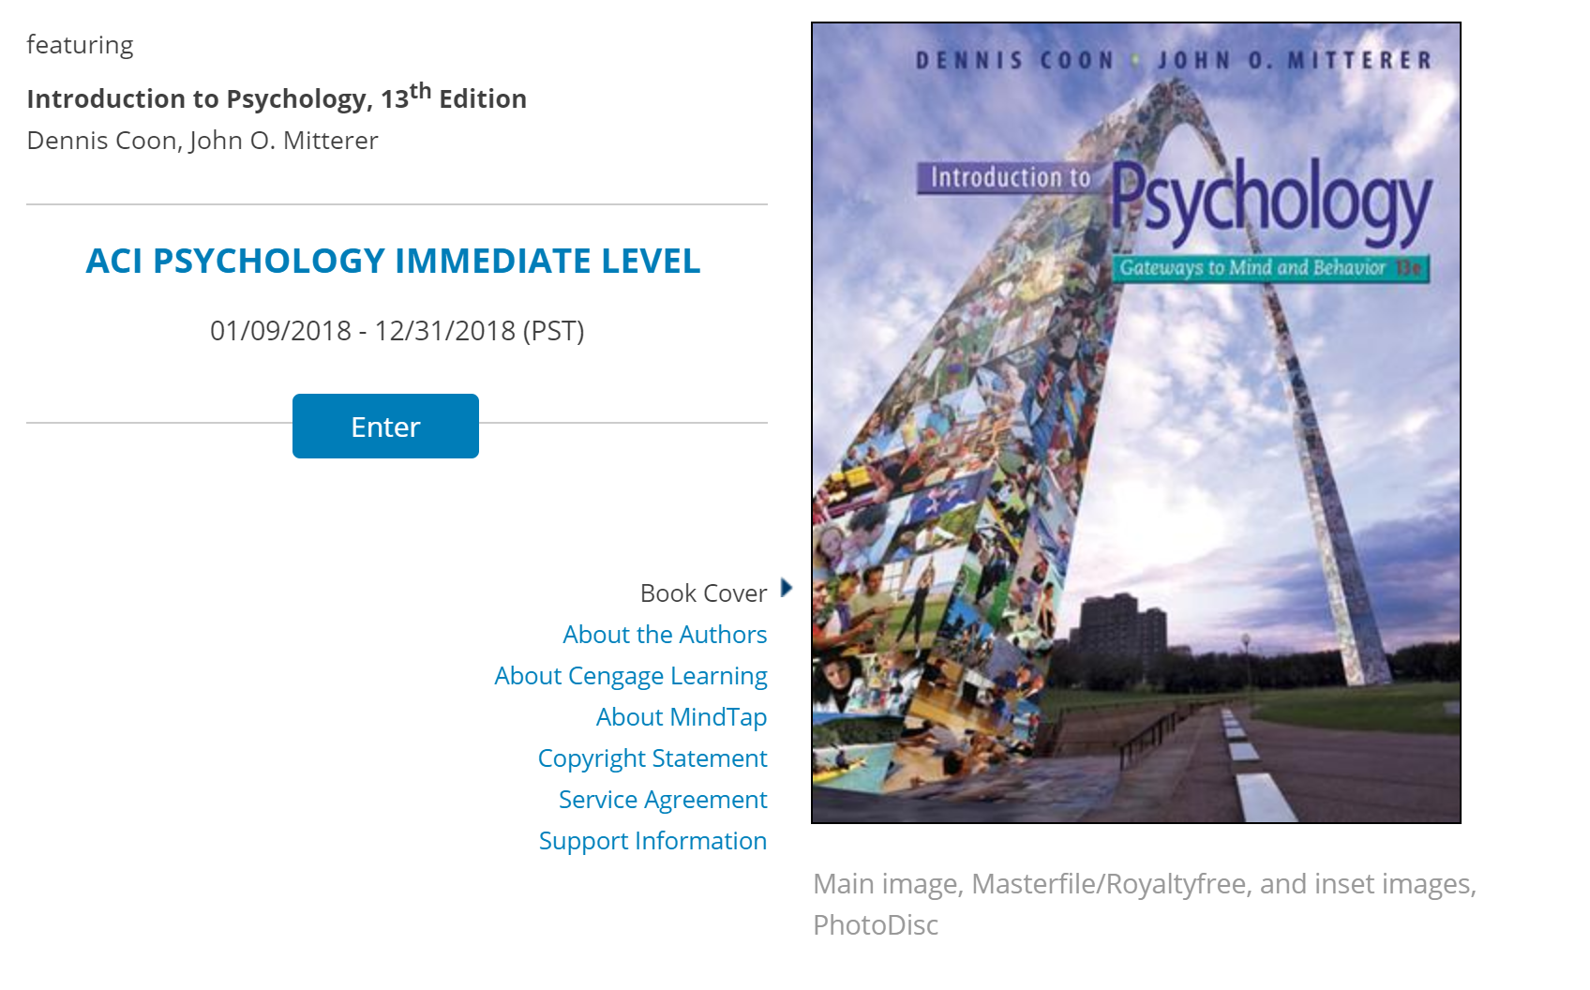Click the author names atop the cover
The height and width of the screenshot is (990, 1590).
[1175, 61]
